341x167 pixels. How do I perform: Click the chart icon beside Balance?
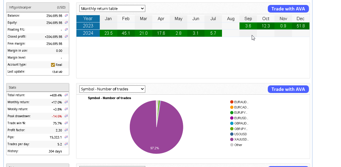pos(66,15)
